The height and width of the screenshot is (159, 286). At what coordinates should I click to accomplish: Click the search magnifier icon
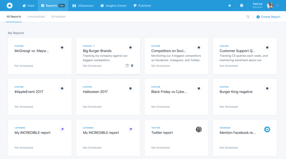pyautogui.click(x=248, y=17)
